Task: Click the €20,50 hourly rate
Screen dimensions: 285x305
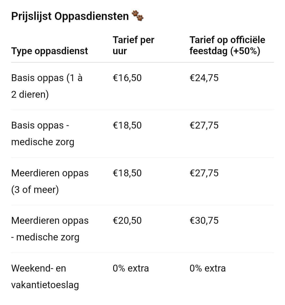Action: point(127,221)
